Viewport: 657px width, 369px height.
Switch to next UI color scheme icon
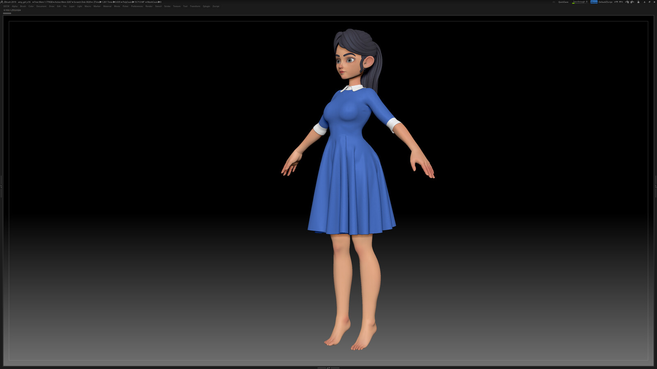point(632,2)
